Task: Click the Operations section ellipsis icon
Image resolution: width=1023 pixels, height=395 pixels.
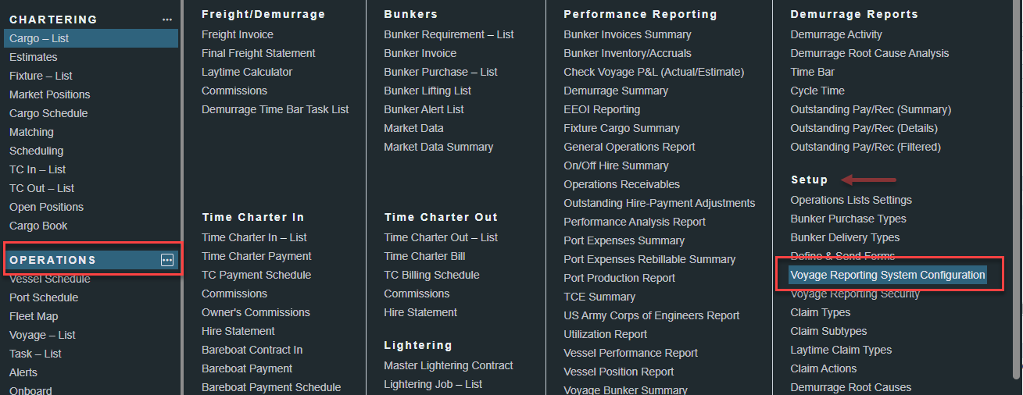Action: coord(167,260)
